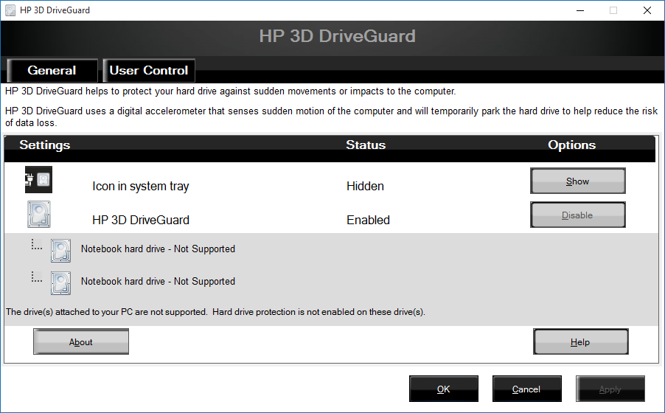This screenshot has height=413, width=665.
Task: Click the greyed-out Apply button
Action: 610,389
